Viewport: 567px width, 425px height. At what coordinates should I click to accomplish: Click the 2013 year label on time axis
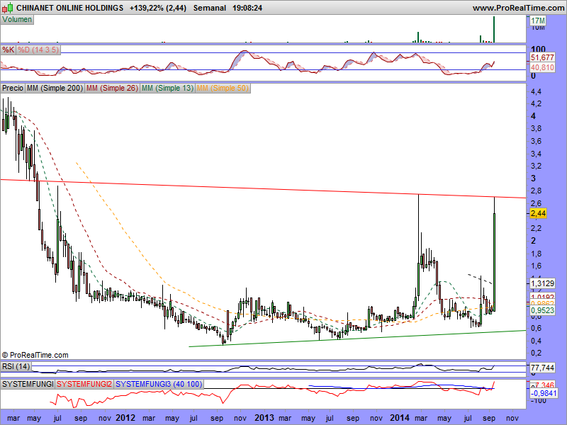click(264, 418)
